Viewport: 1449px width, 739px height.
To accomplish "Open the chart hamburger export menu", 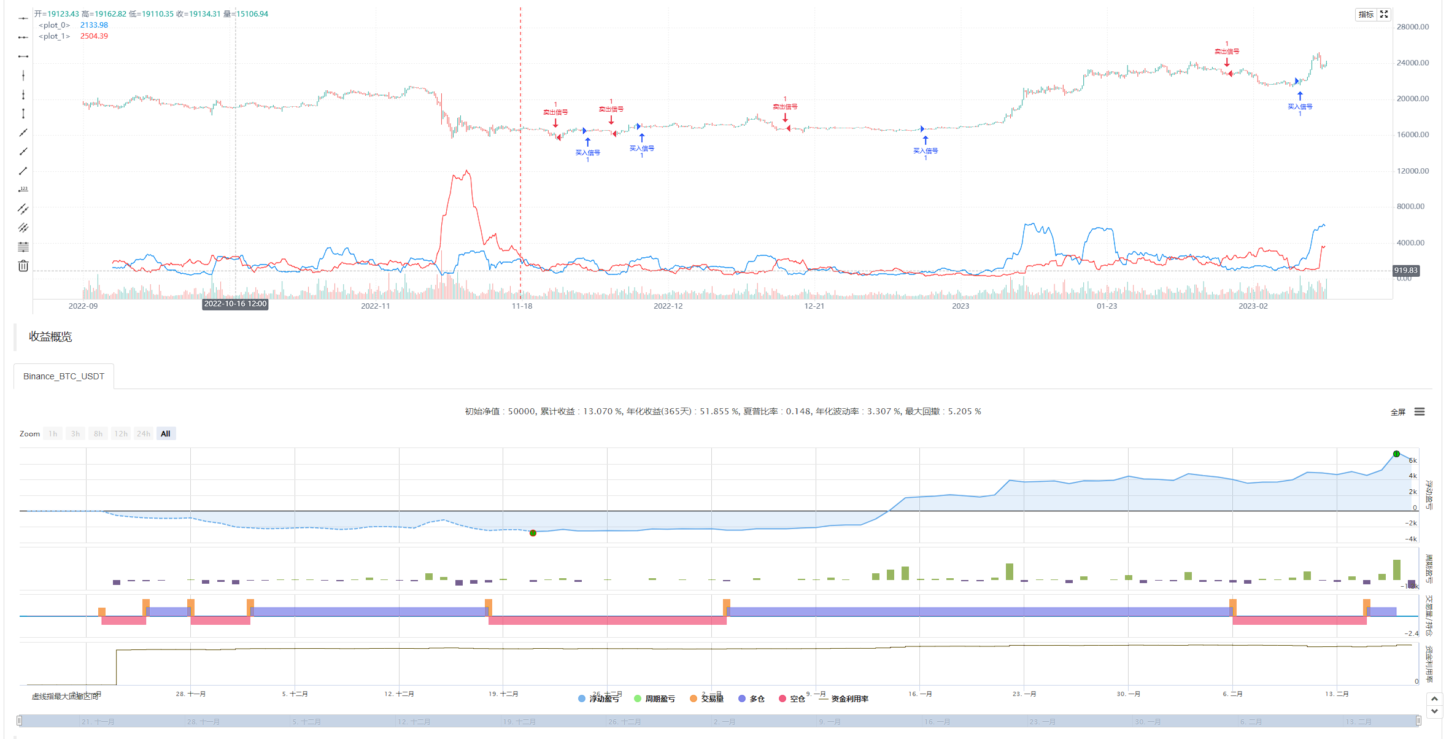I will (x=1419, y=412).
